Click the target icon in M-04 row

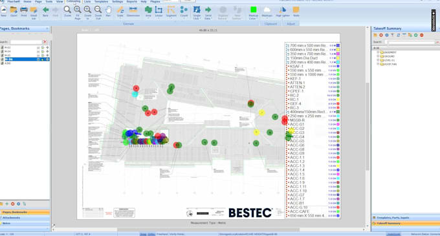[47, 52]
